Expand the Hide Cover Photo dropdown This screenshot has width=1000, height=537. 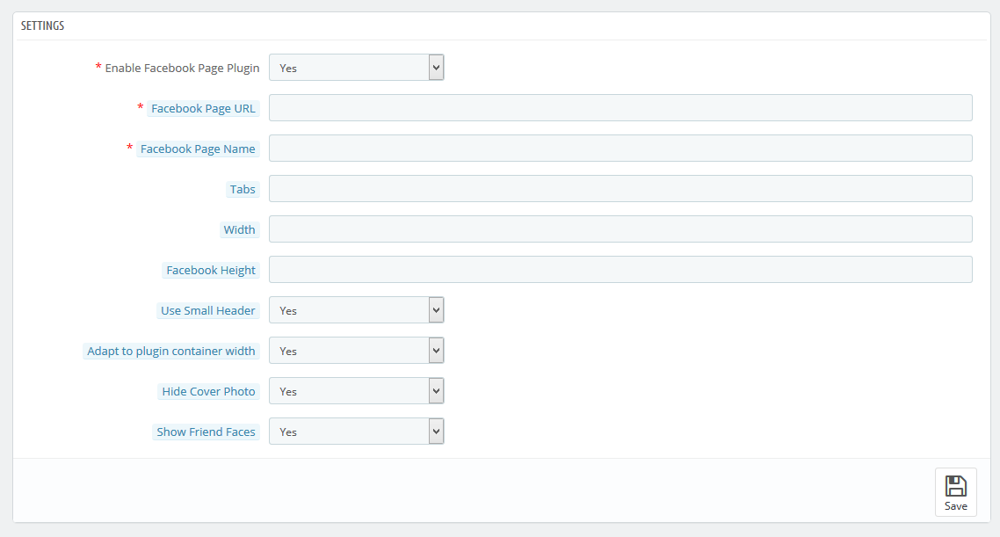[x=356, y=391]
